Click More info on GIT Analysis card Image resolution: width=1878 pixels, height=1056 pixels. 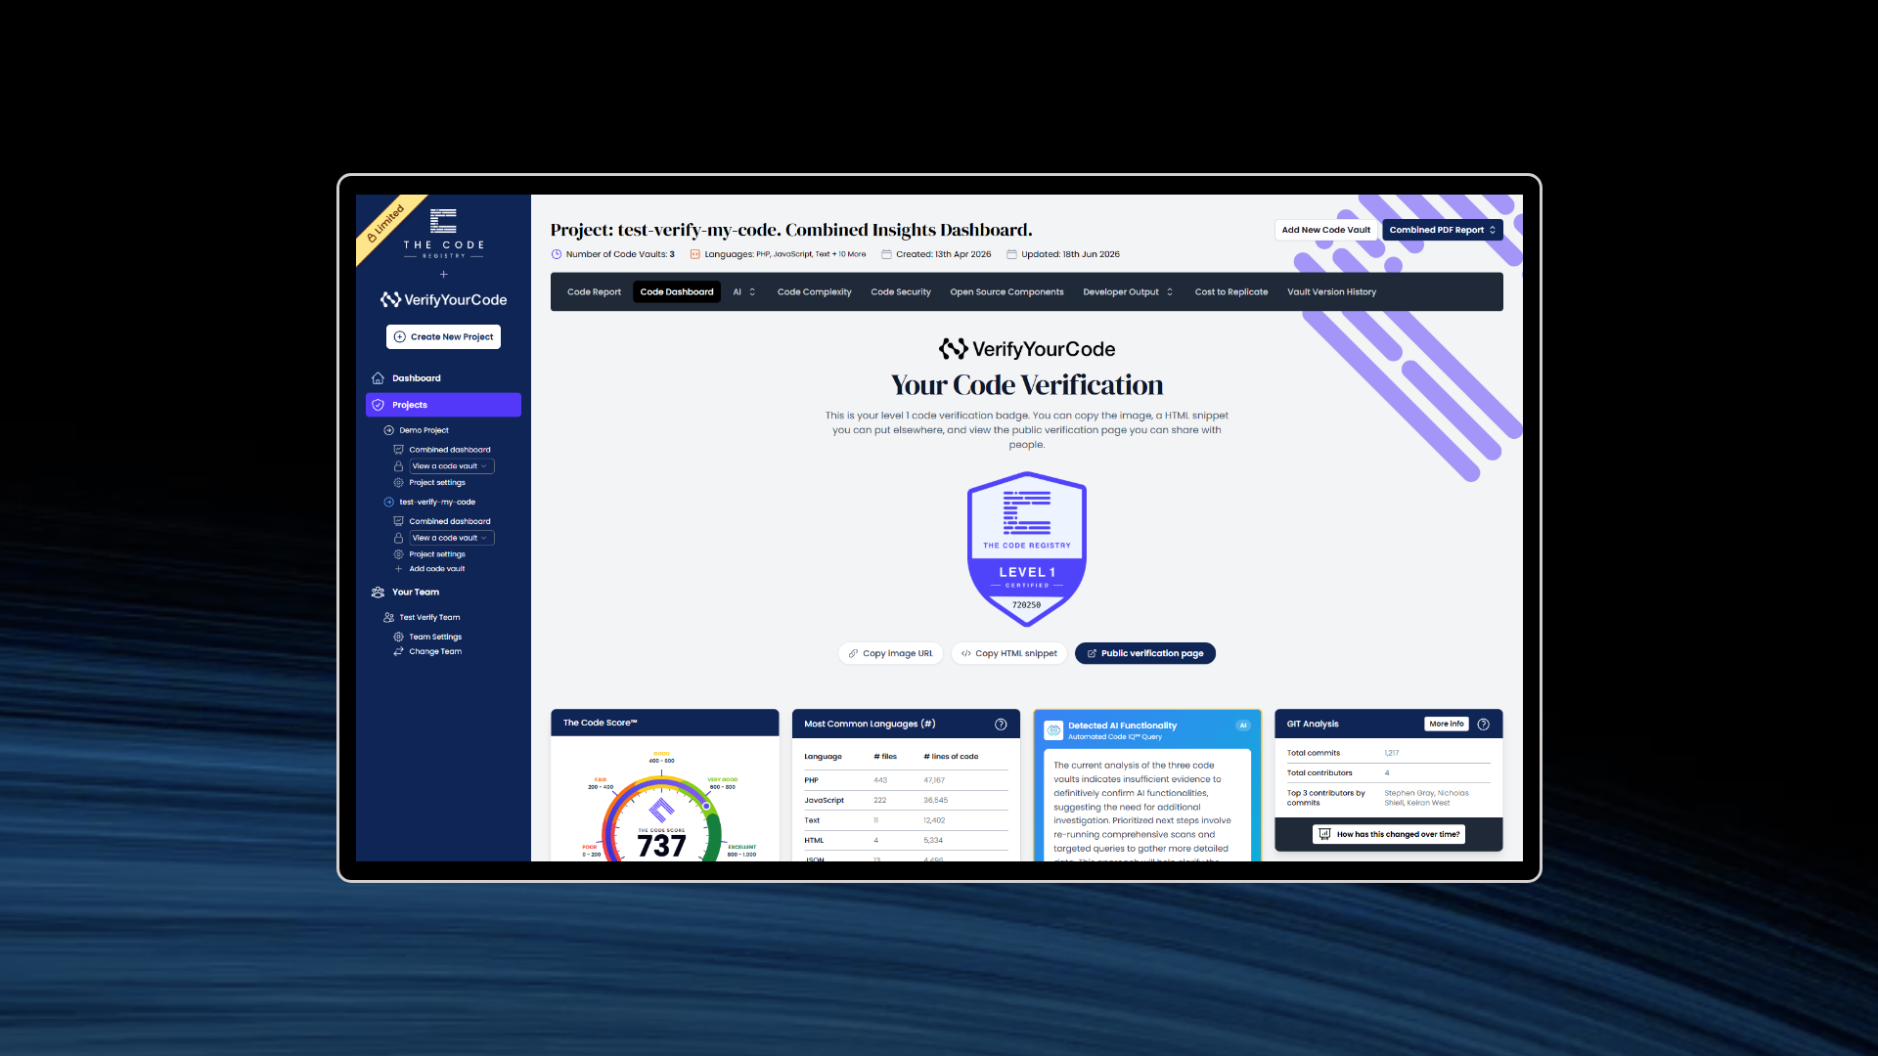point(1446,725)
